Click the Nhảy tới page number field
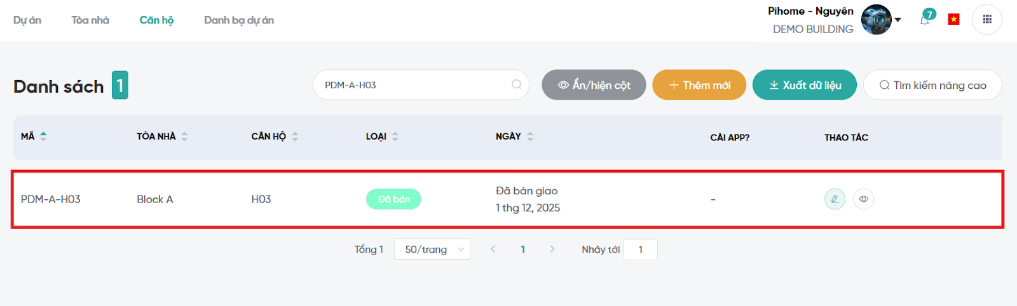This screenshot has width=1017, height=306. [x=640, y=249]
